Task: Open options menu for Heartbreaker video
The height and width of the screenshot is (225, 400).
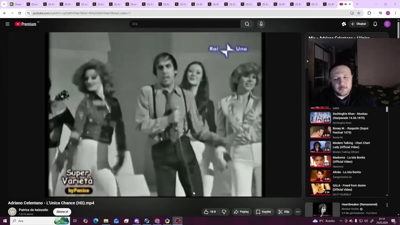Action: [387, 205]
